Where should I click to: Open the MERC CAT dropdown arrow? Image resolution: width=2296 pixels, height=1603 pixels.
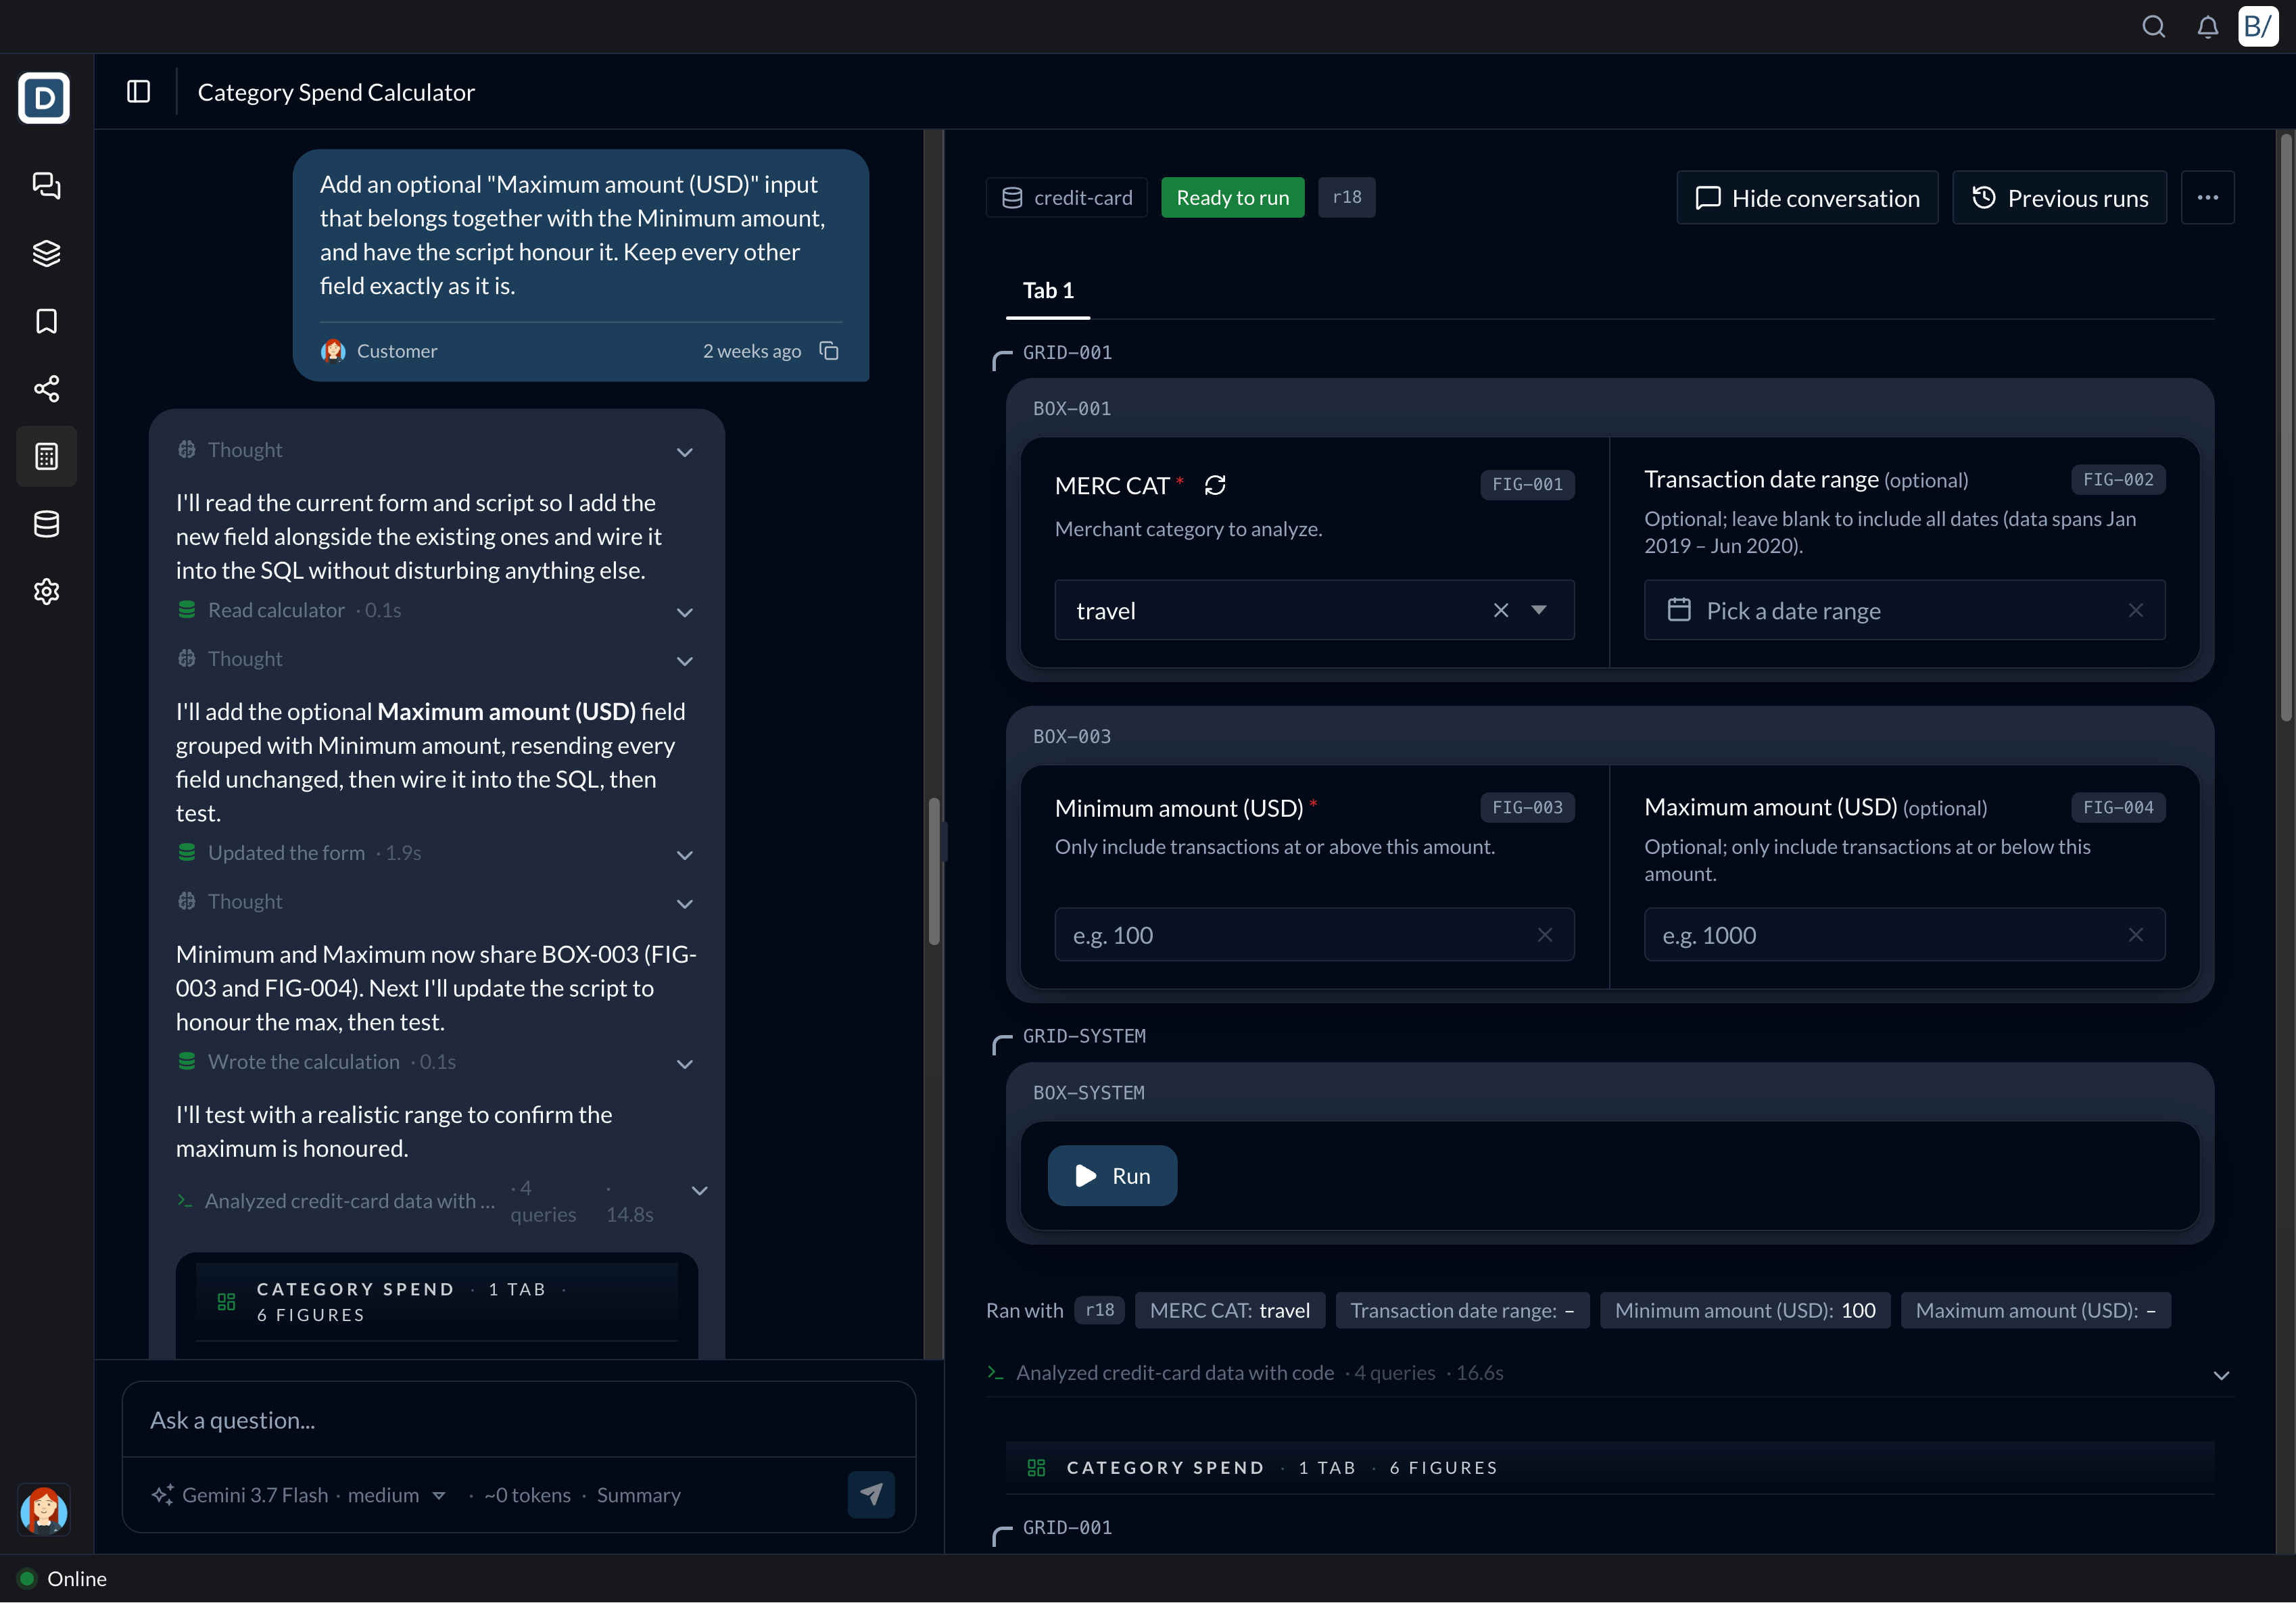pyautogui.click(x=1539, y=610)
